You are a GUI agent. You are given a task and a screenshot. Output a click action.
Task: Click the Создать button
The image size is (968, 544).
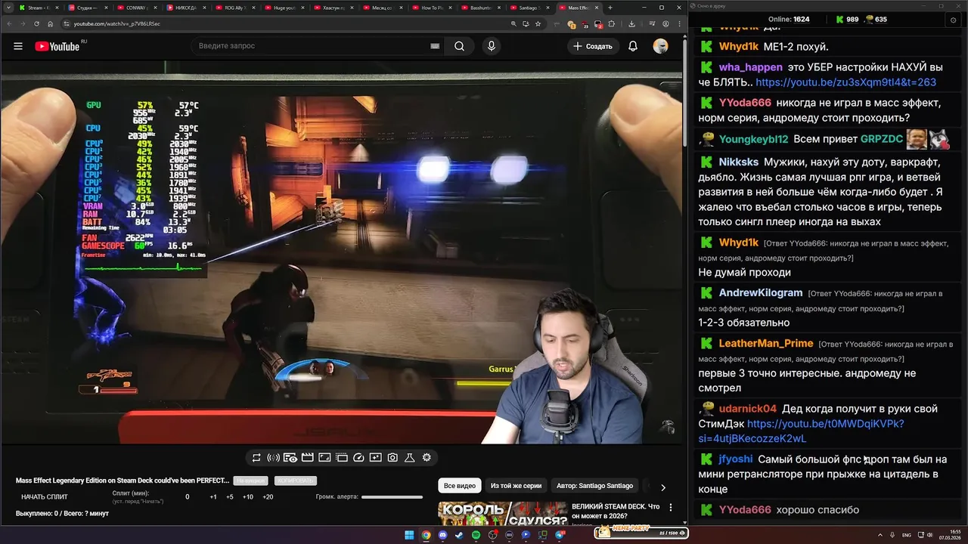click(x=592, y=46)
